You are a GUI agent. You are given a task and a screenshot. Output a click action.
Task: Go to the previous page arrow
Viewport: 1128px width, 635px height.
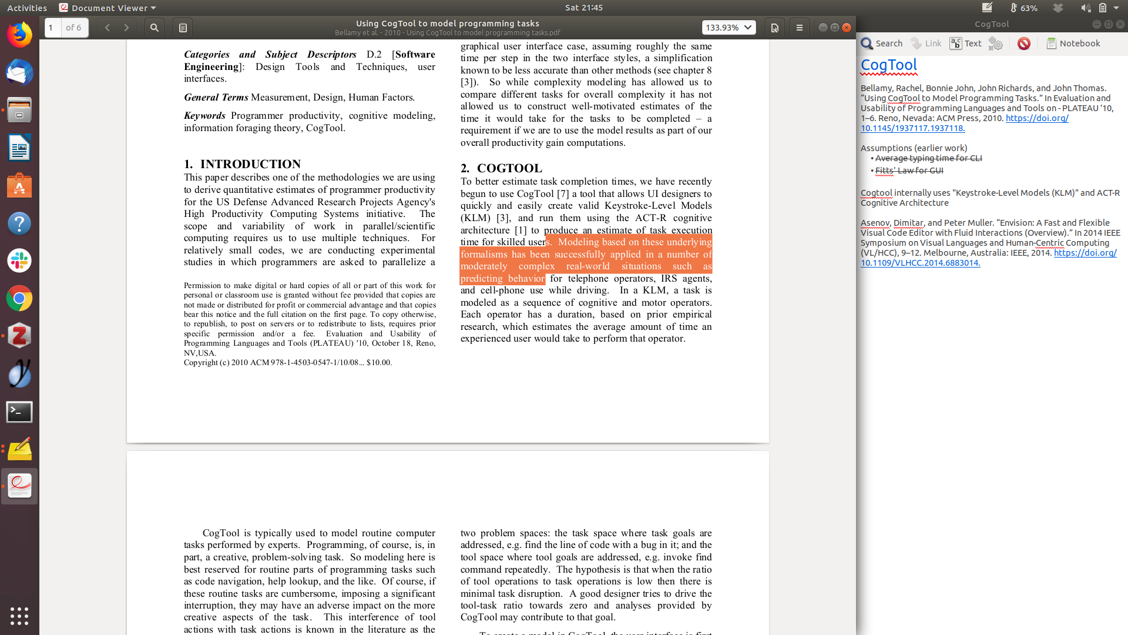tap(107, 28)
